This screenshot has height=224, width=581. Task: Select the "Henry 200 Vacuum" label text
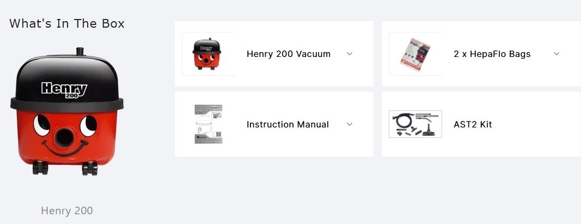coord(289,54)
